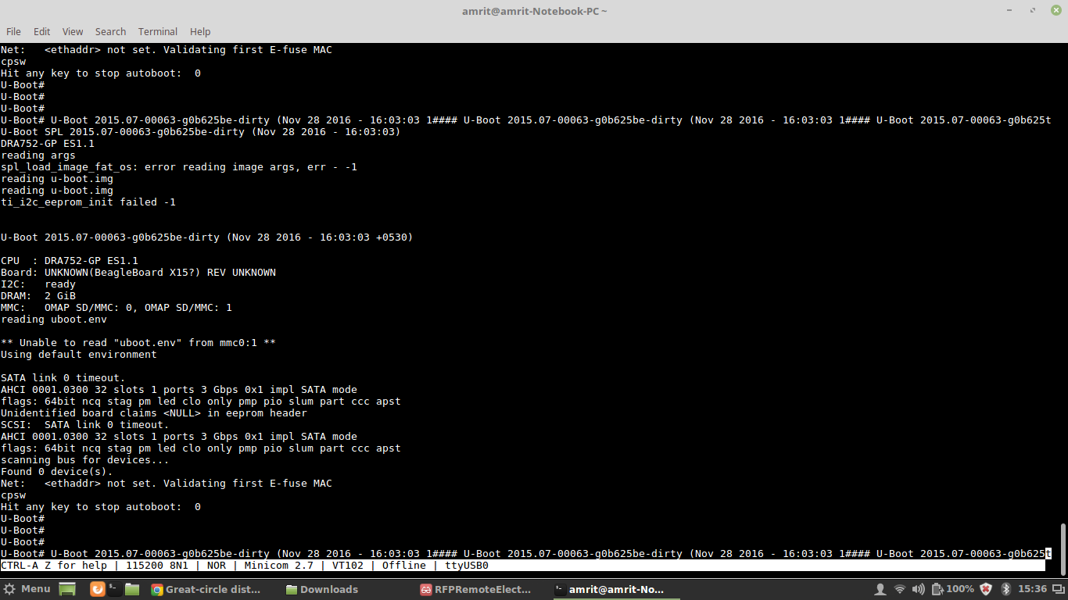
Task: Launch Terminal from the panel launcher
Action: (114, 589)
